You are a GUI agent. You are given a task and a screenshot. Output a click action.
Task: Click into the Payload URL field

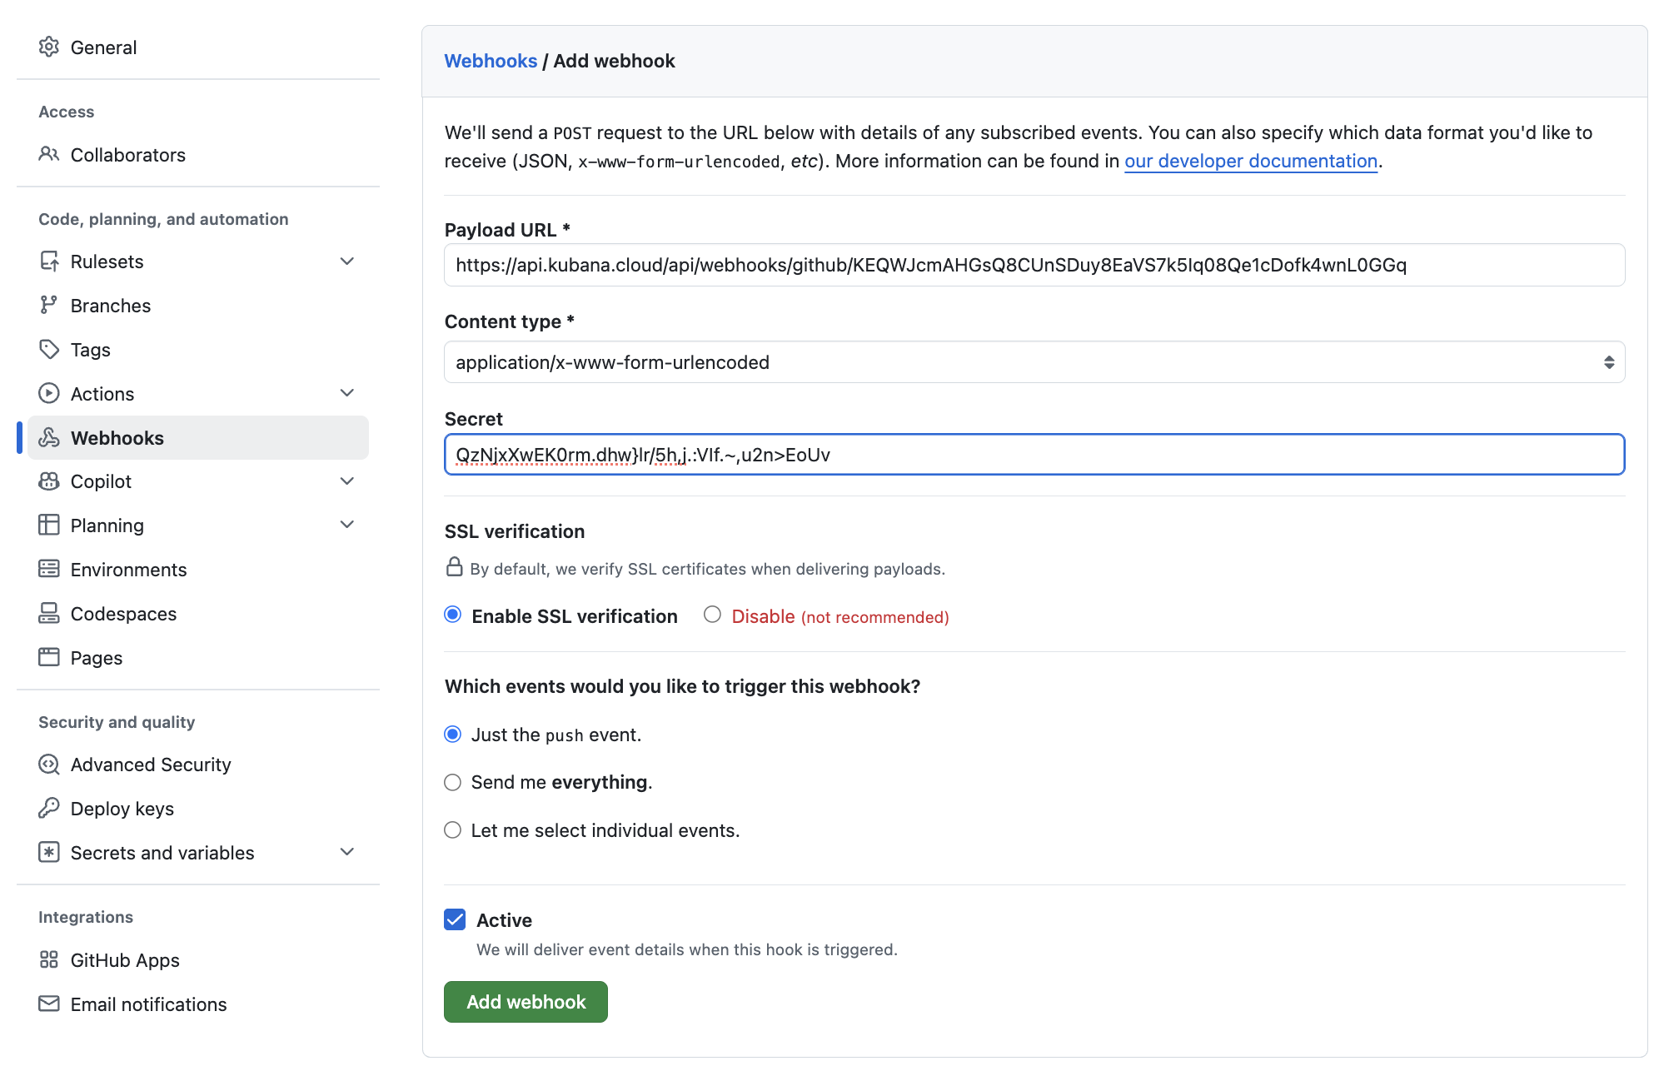[x=1034, y=265]
